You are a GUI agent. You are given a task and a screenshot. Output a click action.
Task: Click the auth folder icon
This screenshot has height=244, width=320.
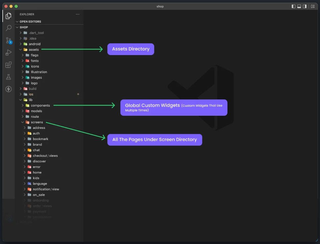tap(30, 133)
